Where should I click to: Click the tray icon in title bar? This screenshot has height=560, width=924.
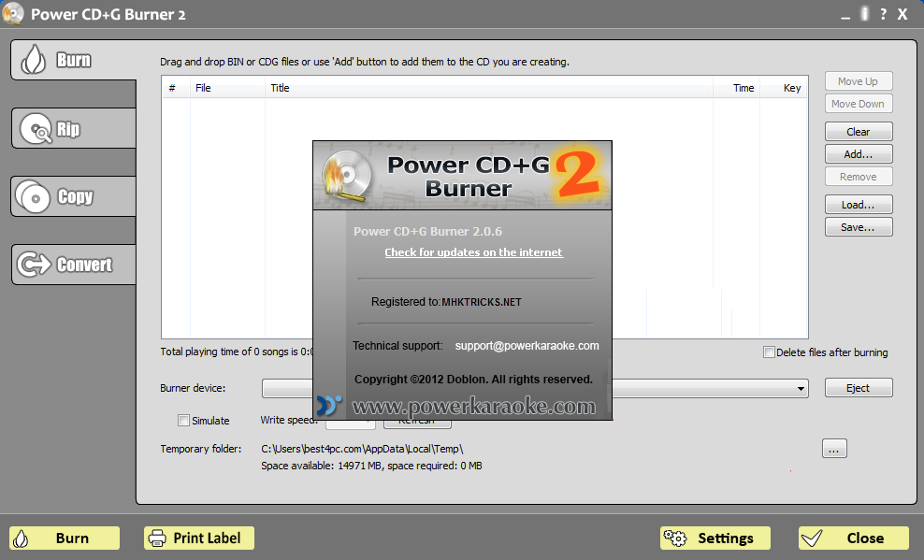864,13
